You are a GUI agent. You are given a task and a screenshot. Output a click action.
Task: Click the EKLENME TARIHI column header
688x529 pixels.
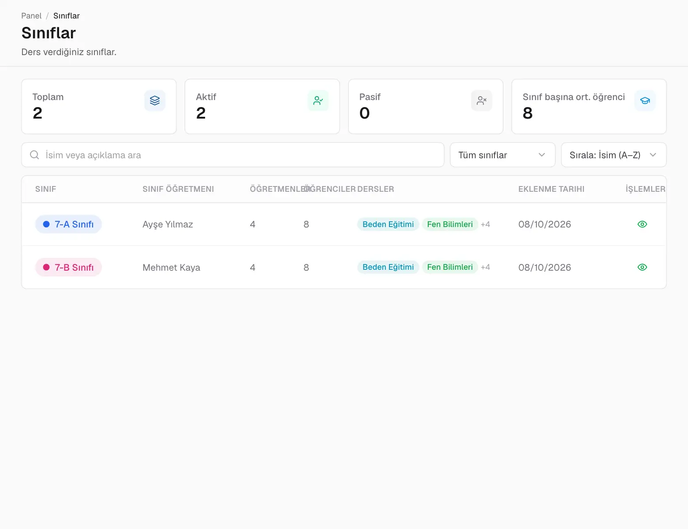551,189
